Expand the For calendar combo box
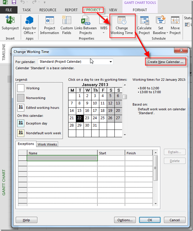Viewport: 193px width, 231px height. pyautogui.click(x=111, y=62)
